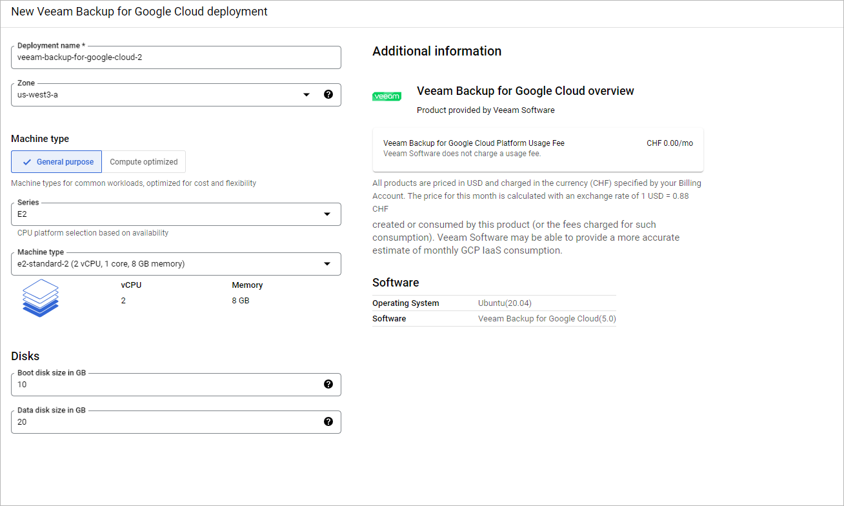Click CPU platform selection based on availability text
The image size is (844, 506).
point(93,233)
